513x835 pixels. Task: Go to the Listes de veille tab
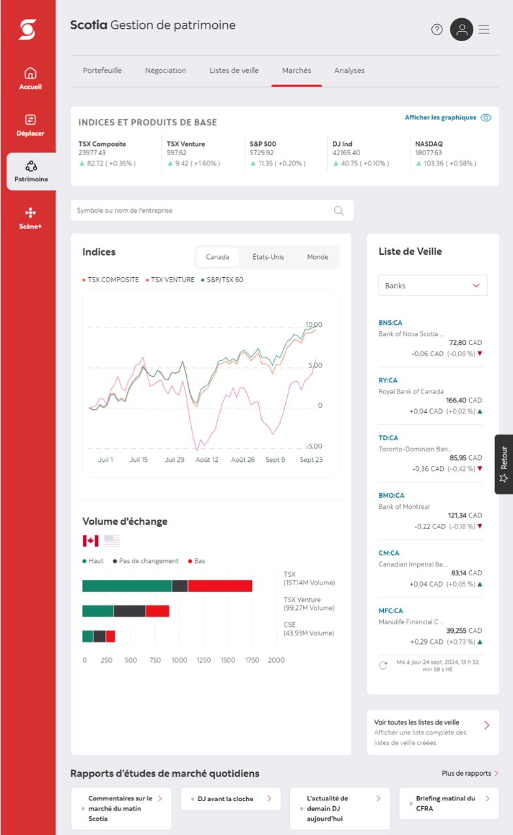pos(234,70)
